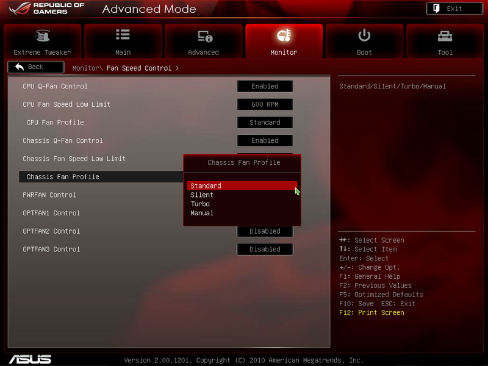Click the F2: Previous Values hint

pos(375,285)
